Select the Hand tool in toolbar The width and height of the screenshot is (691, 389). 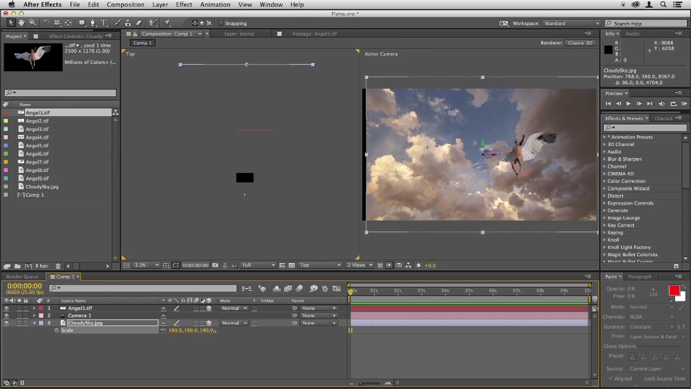click(22, 23)
